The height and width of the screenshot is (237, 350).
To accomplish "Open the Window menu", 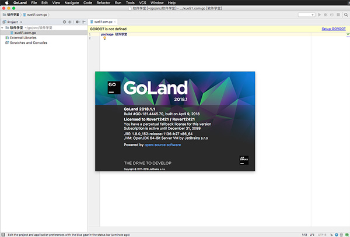I will coord(157,3).
